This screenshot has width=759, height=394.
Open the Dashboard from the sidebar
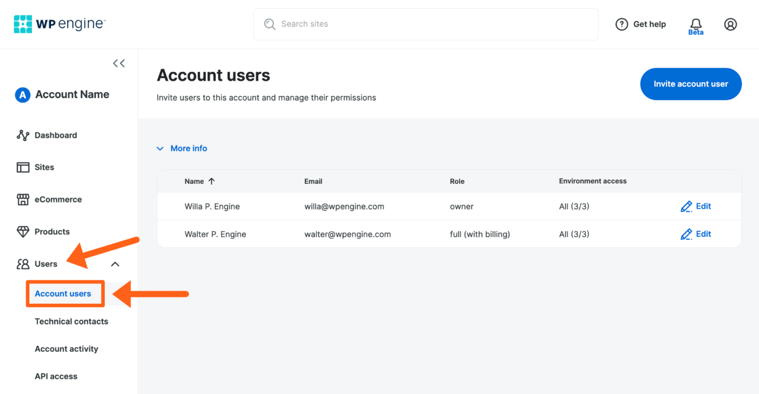(x=56, y=135)
